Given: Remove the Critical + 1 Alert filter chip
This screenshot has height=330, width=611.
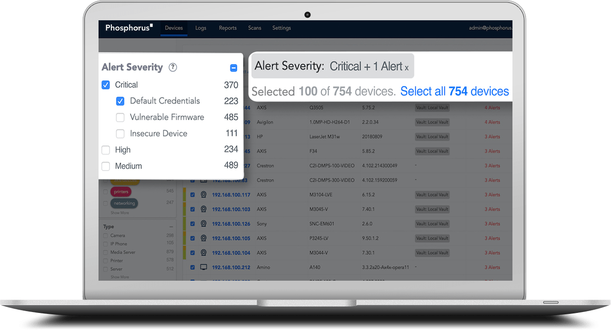Looking at the screenshot, I should (407, 68).
